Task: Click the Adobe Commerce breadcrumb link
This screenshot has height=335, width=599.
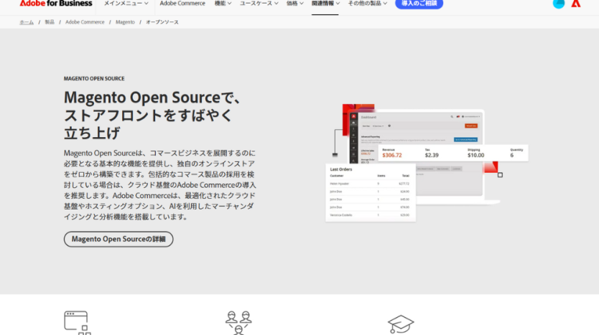Action: (x=85, y=22)
